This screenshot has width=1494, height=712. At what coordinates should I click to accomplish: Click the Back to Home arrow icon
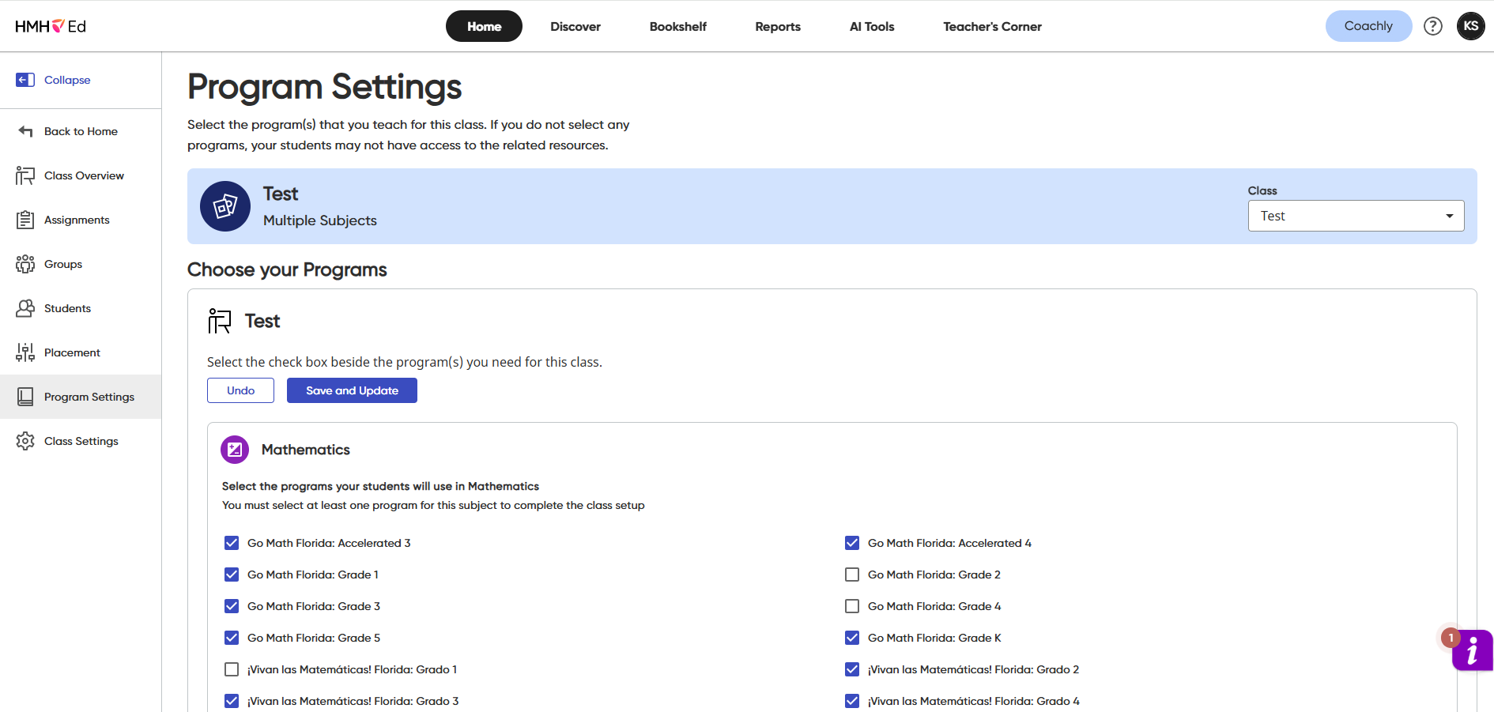25,131
